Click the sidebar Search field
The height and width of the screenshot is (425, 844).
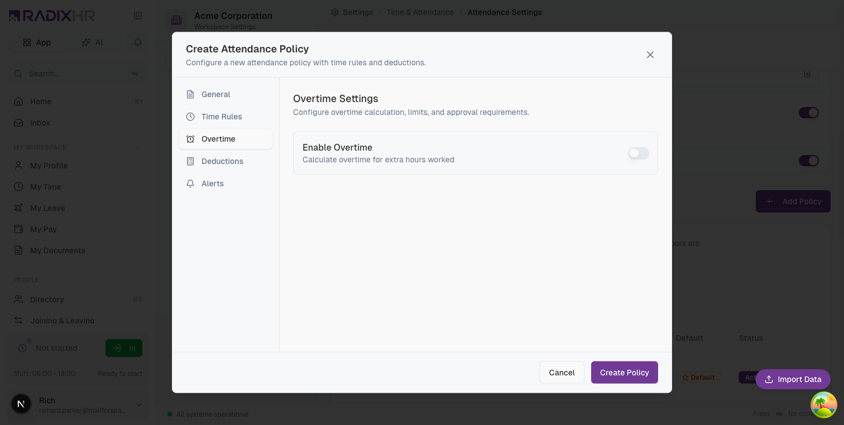[78, 74]
